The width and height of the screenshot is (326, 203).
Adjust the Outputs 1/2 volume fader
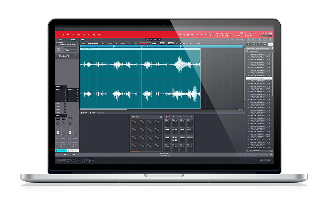point(70,133)
